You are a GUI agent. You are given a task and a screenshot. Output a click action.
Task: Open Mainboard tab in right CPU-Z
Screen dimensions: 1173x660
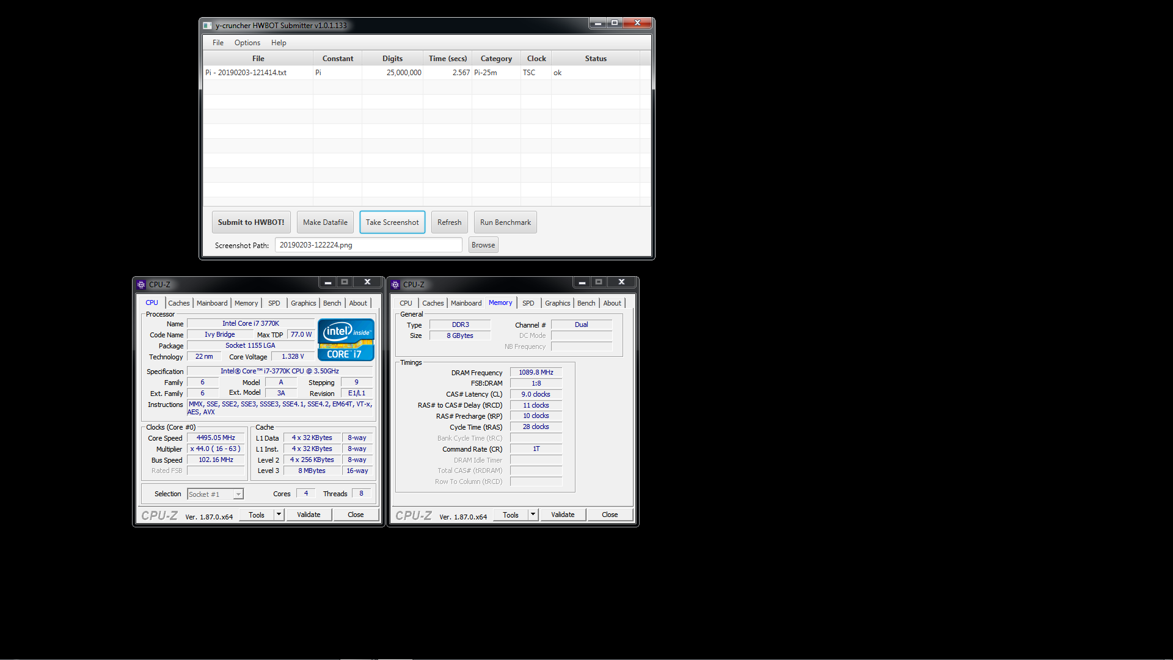pos(466,303)
